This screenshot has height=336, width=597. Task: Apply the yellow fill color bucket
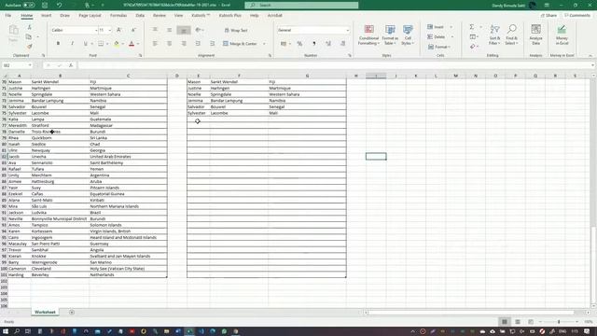[x=117, y=44]
